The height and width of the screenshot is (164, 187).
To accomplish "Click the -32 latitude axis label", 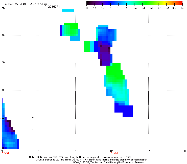I will pos(2,35).
